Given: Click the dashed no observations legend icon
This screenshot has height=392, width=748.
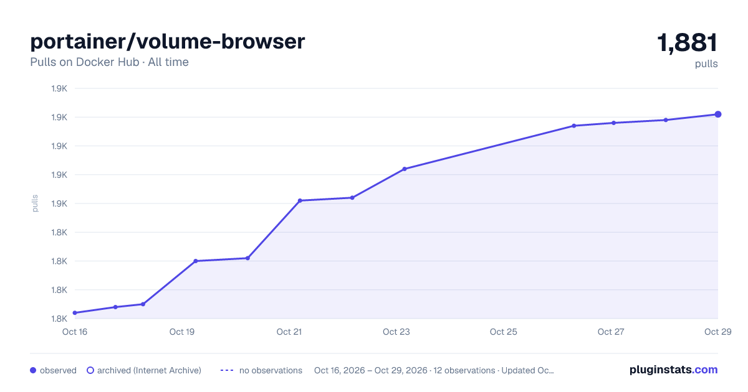Looking at the screenshot, I should point(227,370).
